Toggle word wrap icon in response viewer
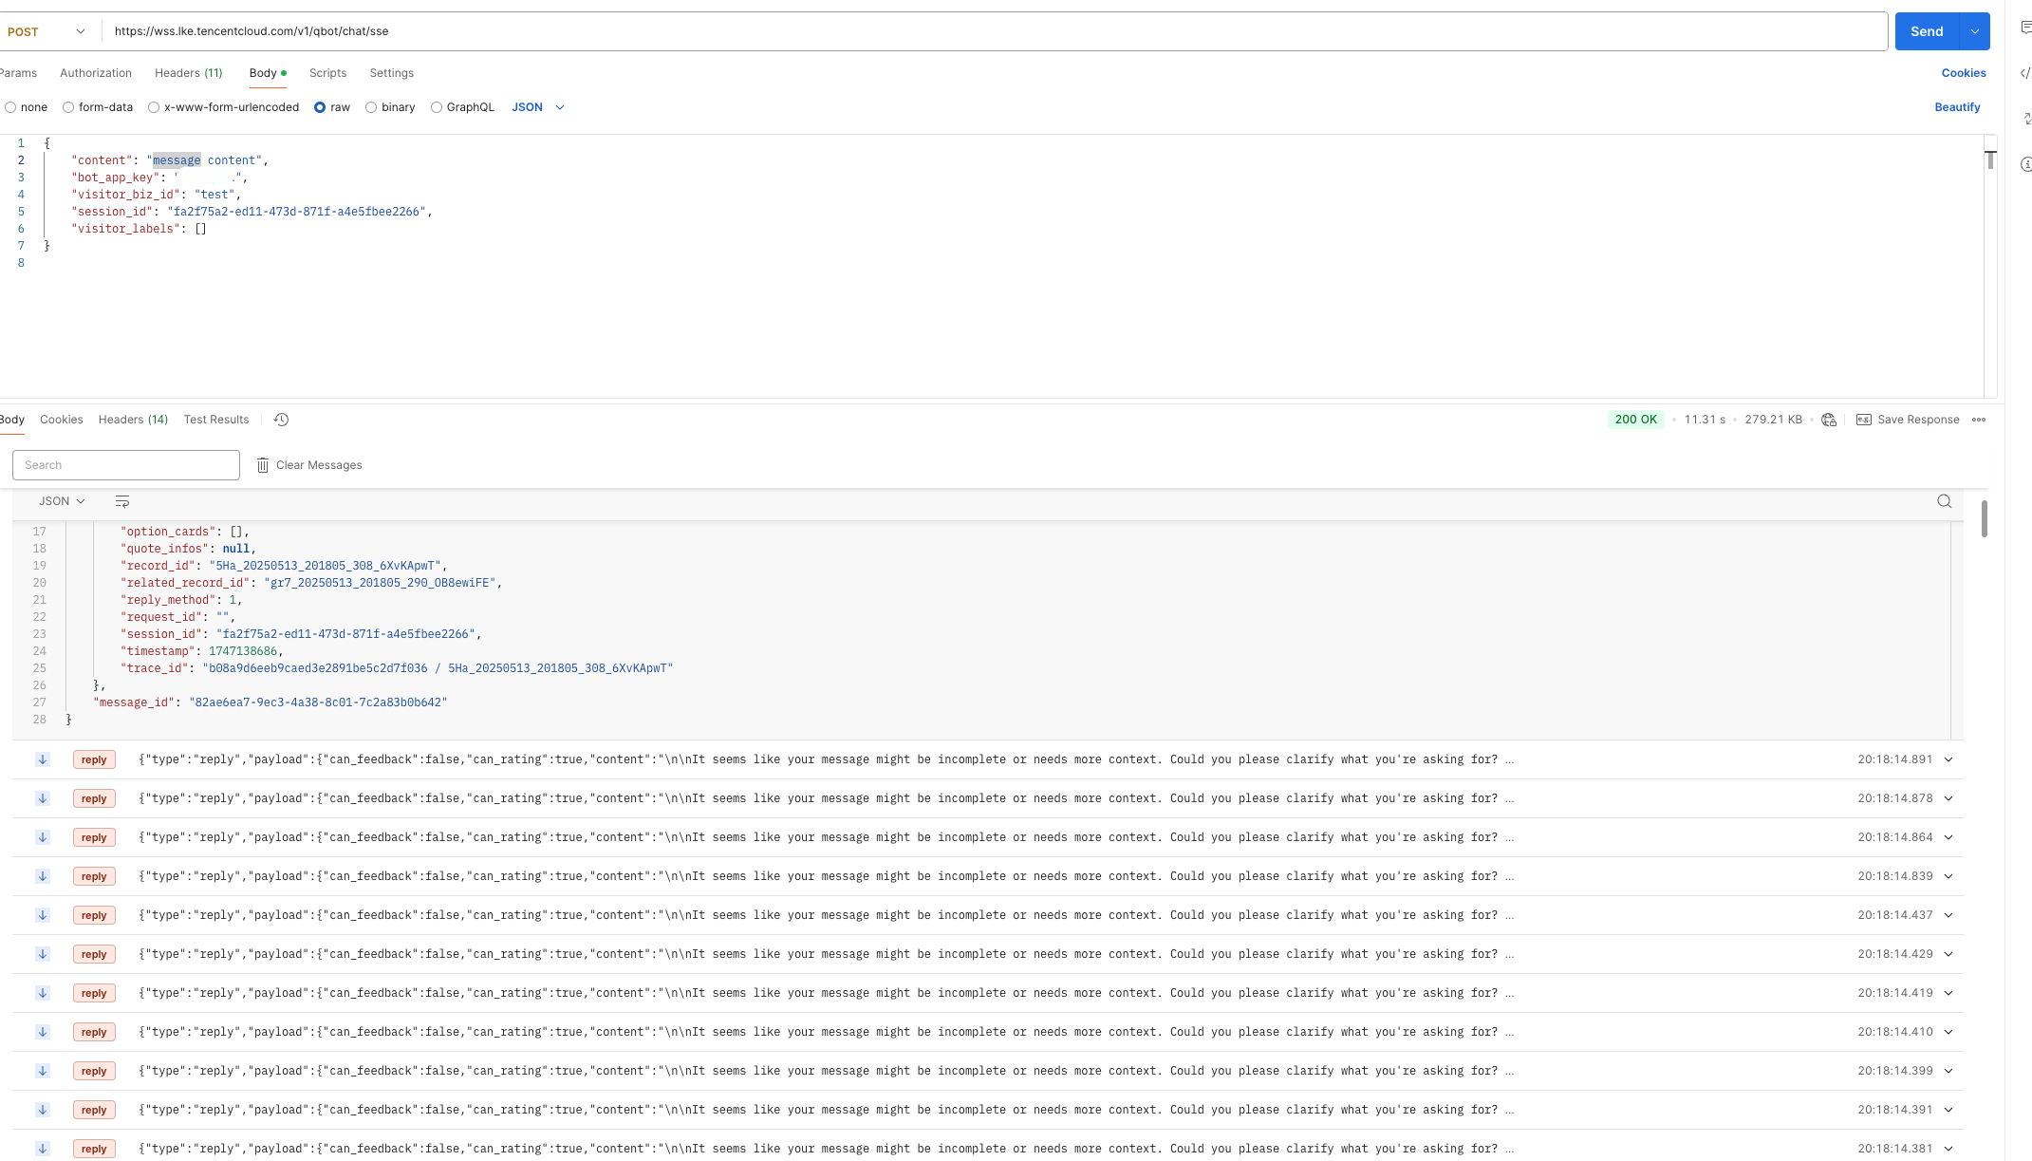2032x1161 pixels. (x=122, y=501)
